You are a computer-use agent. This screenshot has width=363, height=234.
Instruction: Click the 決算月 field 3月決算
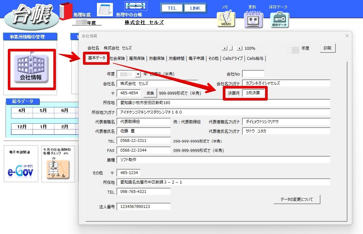253,93
